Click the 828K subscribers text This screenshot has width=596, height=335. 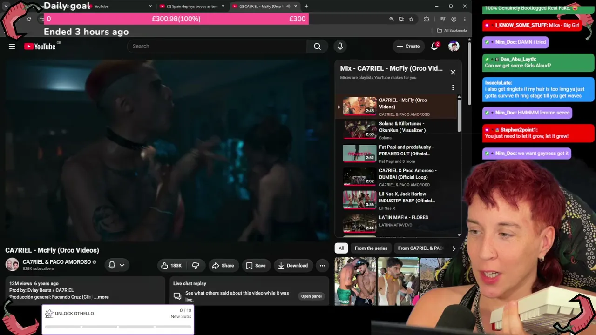pos(38,269)
